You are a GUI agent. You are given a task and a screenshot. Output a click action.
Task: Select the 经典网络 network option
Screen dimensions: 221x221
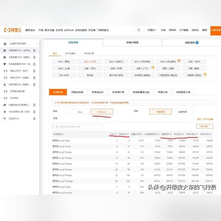click(183, 112)
